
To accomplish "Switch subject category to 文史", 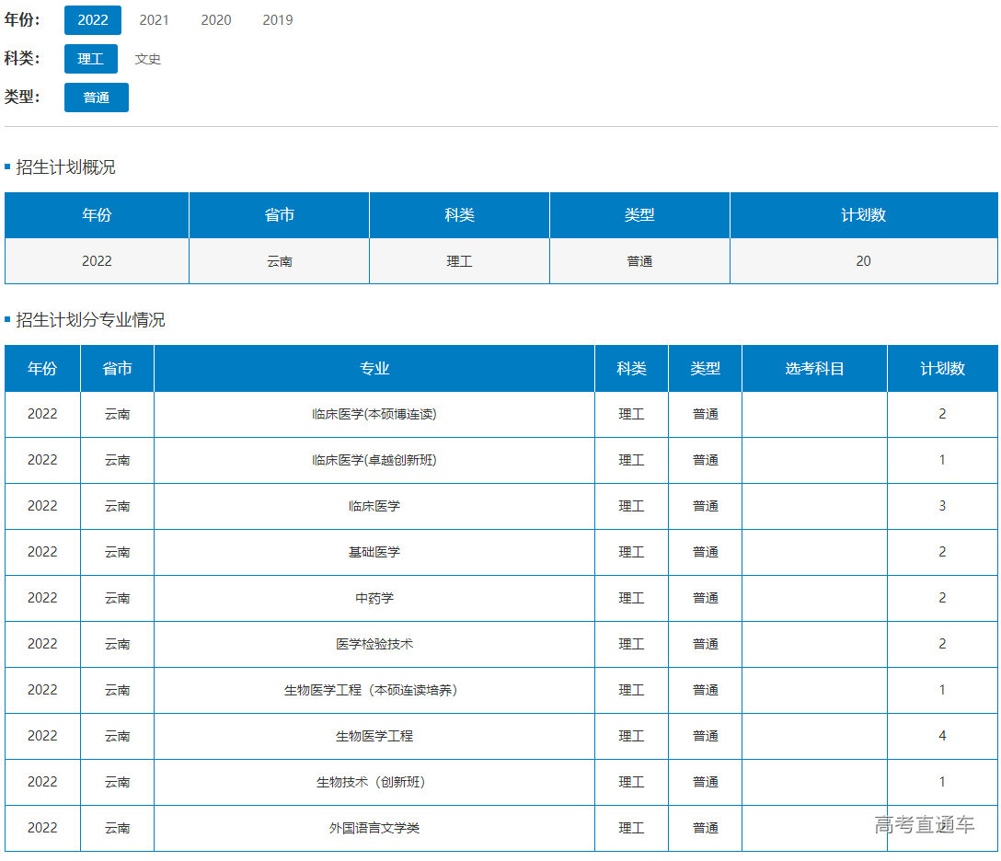I will click(x=148, y=59).
